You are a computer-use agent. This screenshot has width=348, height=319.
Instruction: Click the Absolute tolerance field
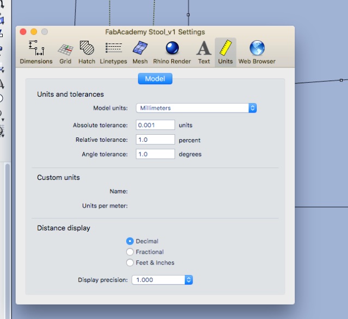156,125
